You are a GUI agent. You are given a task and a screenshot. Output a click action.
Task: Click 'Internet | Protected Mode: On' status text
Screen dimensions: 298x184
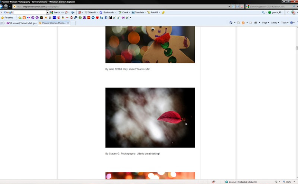[x=243, y=182]
